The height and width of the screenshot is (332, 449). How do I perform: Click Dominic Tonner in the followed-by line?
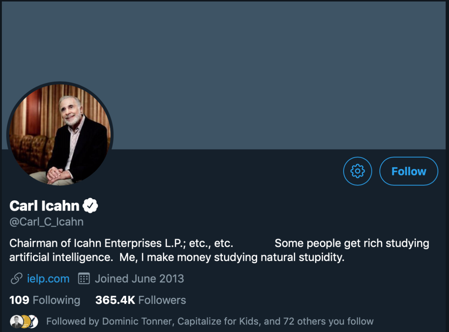(x=138, y=321)
